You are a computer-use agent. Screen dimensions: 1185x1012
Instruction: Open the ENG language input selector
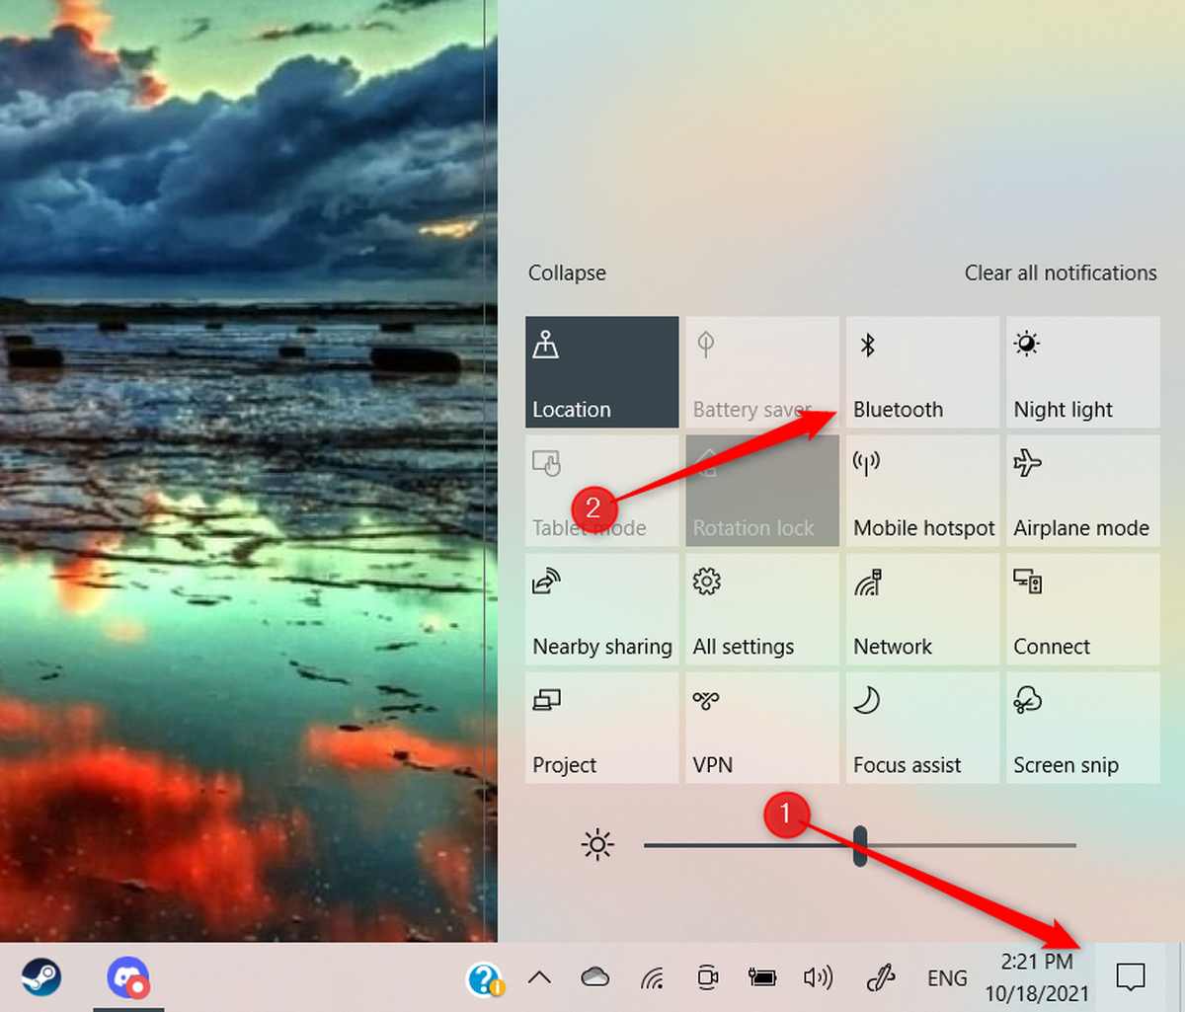[x=946, y=977]
